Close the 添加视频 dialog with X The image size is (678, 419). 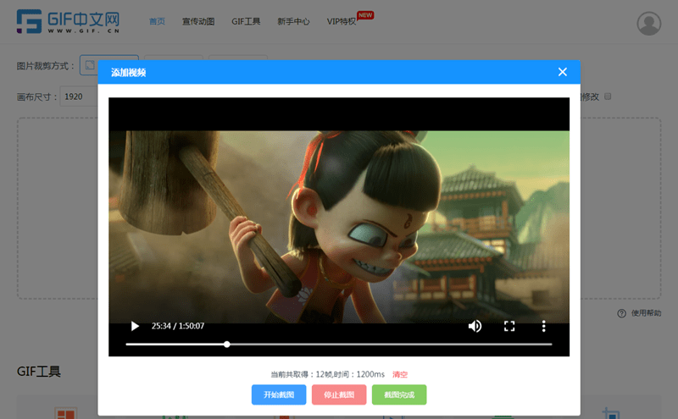[562, 72]
